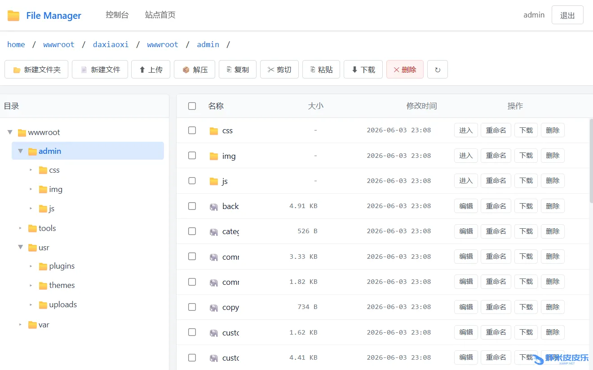This screenshot has height=370, width=593.
Task: Click the tools folder icon in tree
Action: pyautogui.click(x=32, y=228)
